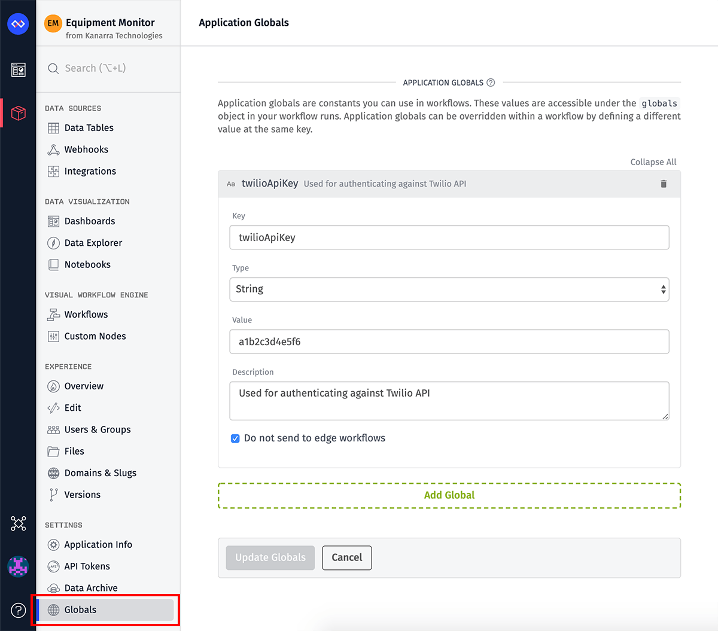The width and height of the screenshot is (718, 631).
Task: Click the Experience Overview icon
Action: coord(53,386)
